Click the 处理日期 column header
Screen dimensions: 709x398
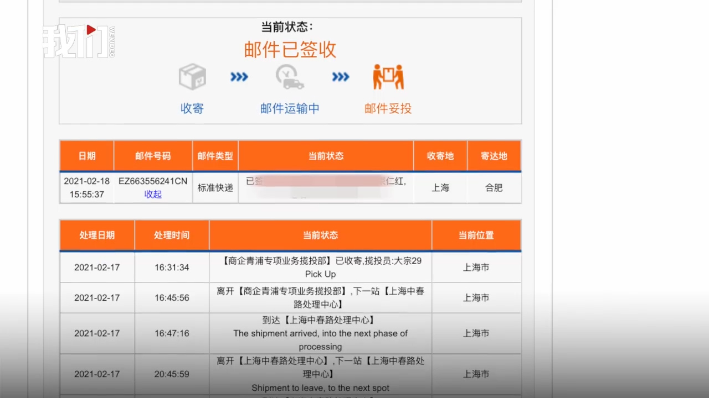[x=97, y=235]
